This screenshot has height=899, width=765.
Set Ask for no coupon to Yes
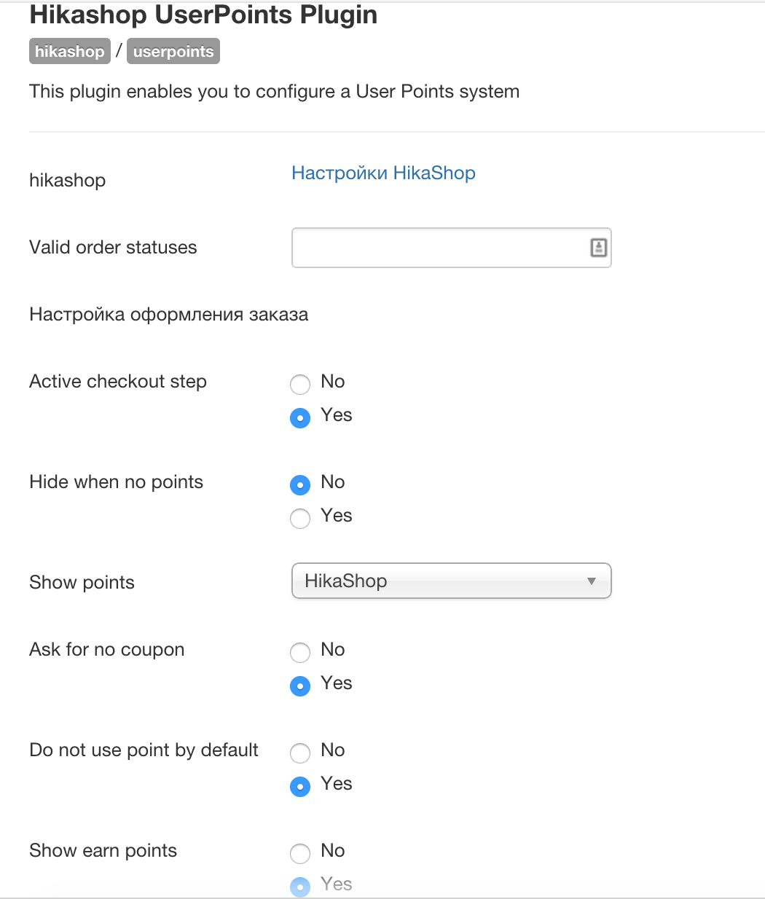(x=300, y=686)
